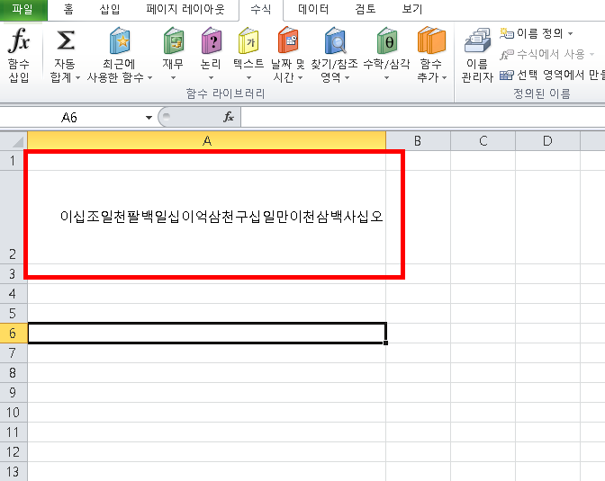Image resolution: width=605 pixels, height=481 pixels.
Task: Click the fill handle of cell A6
Action: click(x=385, y=343)
